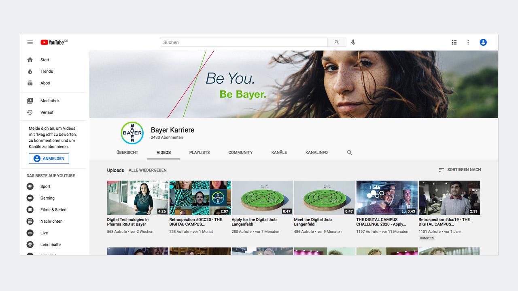
Task: Click the Bayer Karriere channel name
Action: pos(172,130)
